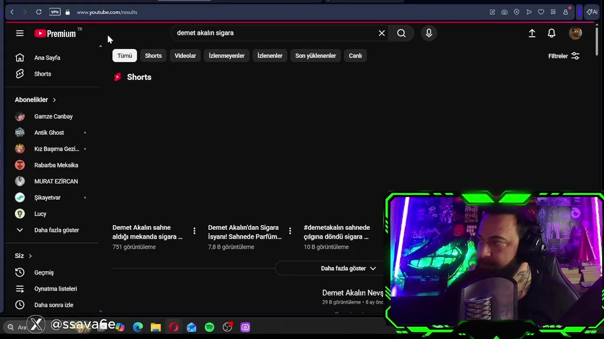Viewport: 604px width, 339px height.
Task: Open the 'Demet Akalın Nevş' video title
Action: (353, 293)
